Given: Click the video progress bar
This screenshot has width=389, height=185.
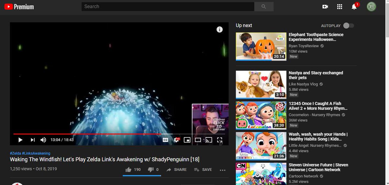Looking at the screenshot, I should [x=119, y=134].
